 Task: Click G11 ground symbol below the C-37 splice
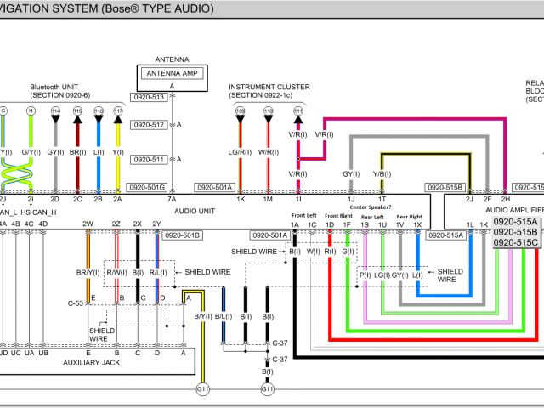[x=267, y=389]
